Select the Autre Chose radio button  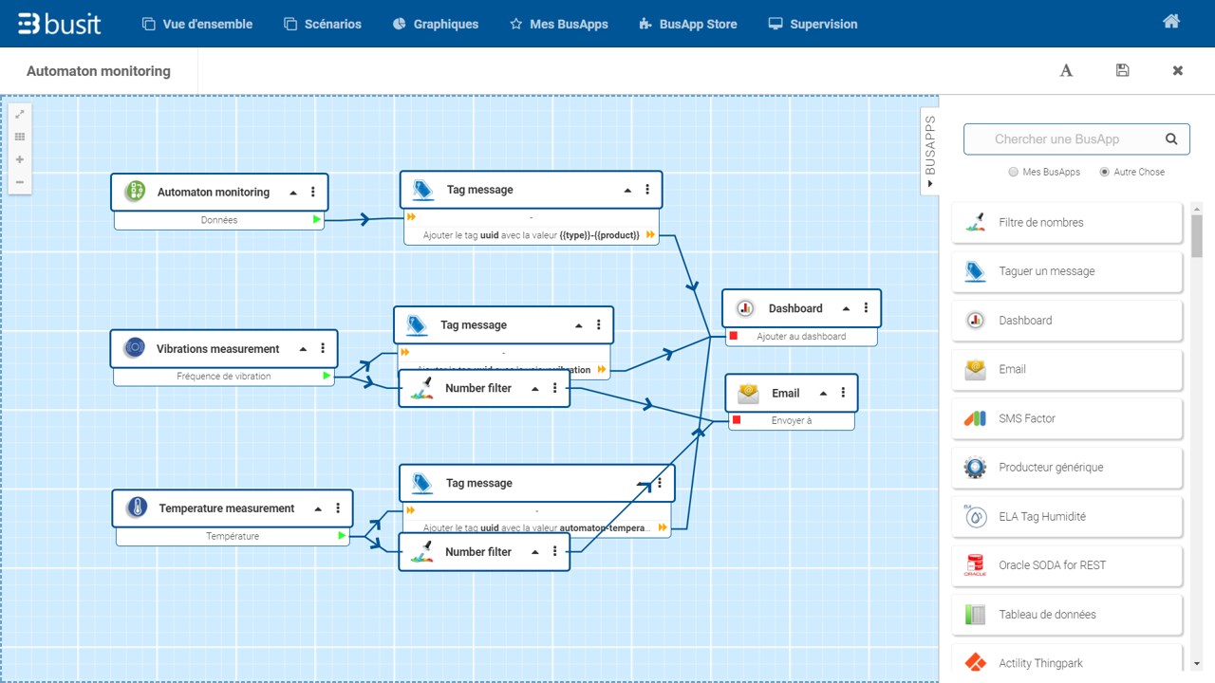[1104, 172]
